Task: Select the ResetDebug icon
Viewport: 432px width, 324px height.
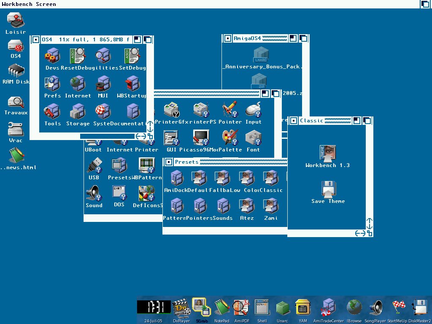Action: [78, 56]
